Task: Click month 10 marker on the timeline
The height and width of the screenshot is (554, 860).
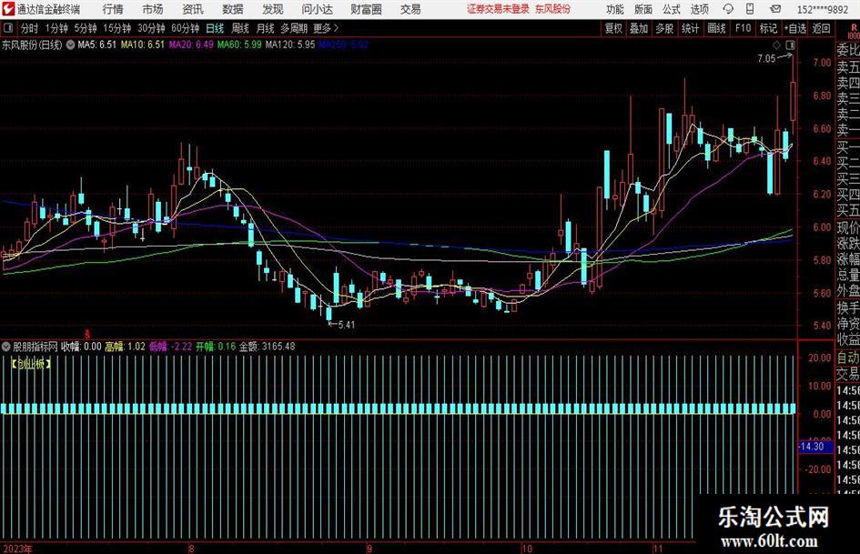Action: (527, 549)
